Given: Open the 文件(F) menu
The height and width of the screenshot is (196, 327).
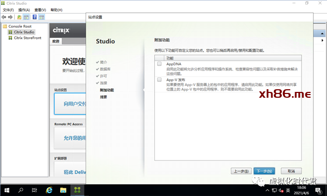Looking at the screenshot, I should 8,10.
